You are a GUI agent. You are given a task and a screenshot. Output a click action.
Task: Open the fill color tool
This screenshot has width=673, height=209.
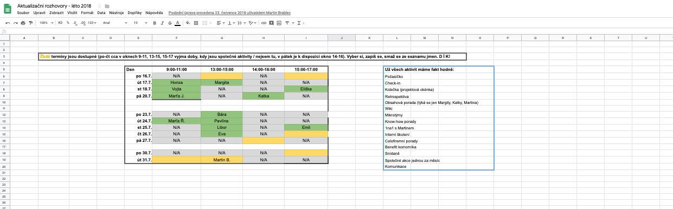(x=188, y=23)
